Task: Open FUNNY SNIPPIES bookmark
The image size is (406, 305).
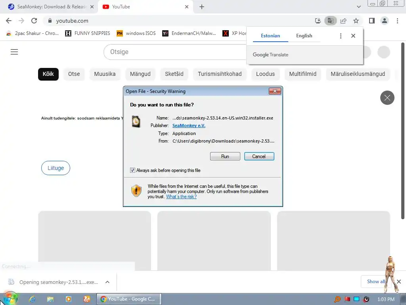Action: [x=88, y=33]
